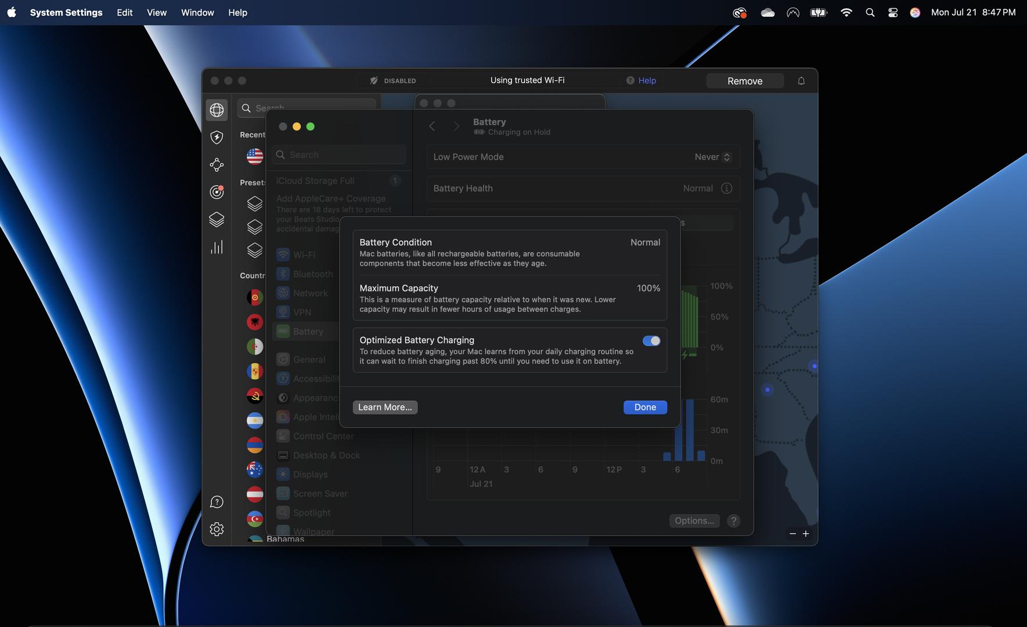Click the iCloud status icon in menu bar
1027x627 pixels.
coord(767,12)
